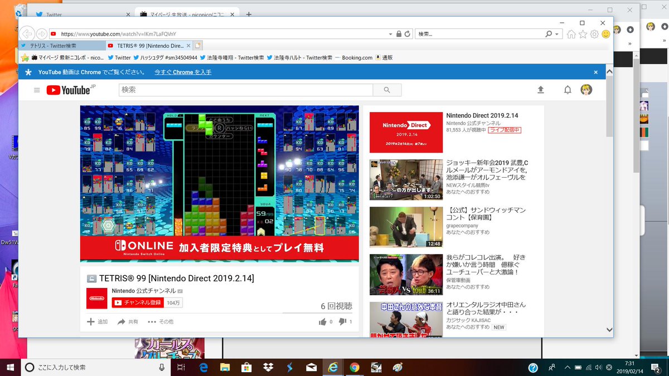Open YouTube hamburger menu
This screenshot has width=669, height=376.
click(x=37, y=90)
